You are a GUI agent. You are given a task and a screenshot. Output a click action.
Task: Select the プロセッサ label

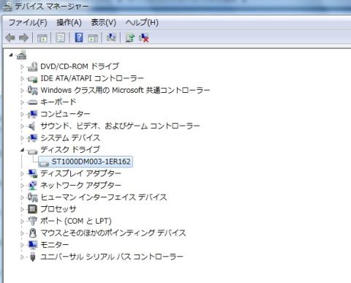[58, 209]
